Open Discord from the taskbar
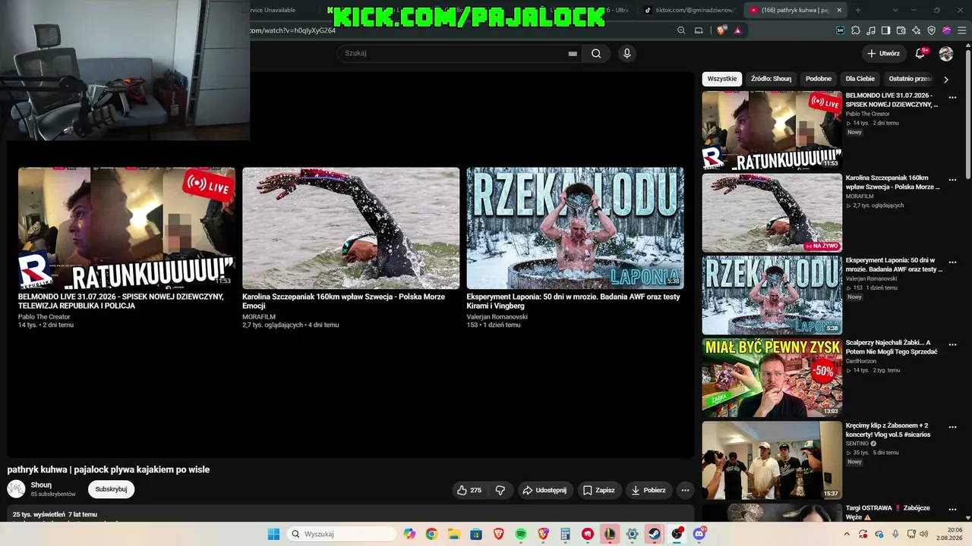 [699, 534]
